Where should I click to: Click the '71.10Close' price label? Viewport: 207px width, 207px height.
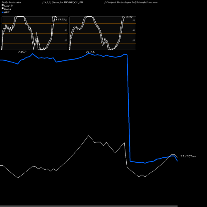(188, 156)
